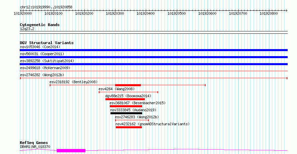Click the DRAM1|NM_018370 gene label

35,147
